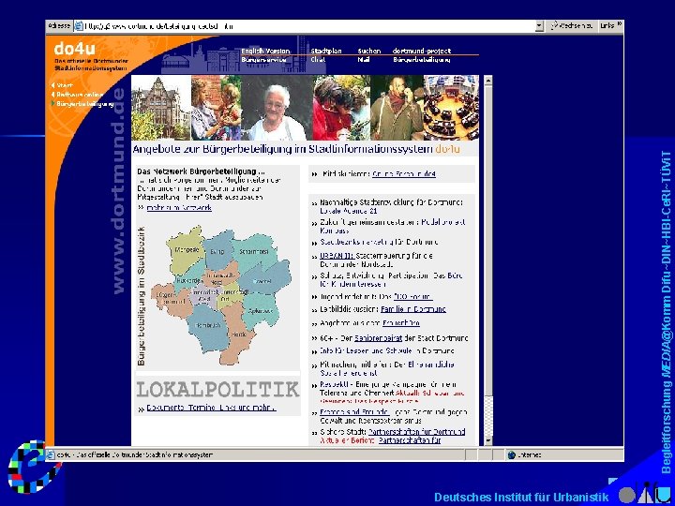
Task: Open 'Bürgerbeteiligung' in the top navigation
Action: tap(422, 60)
